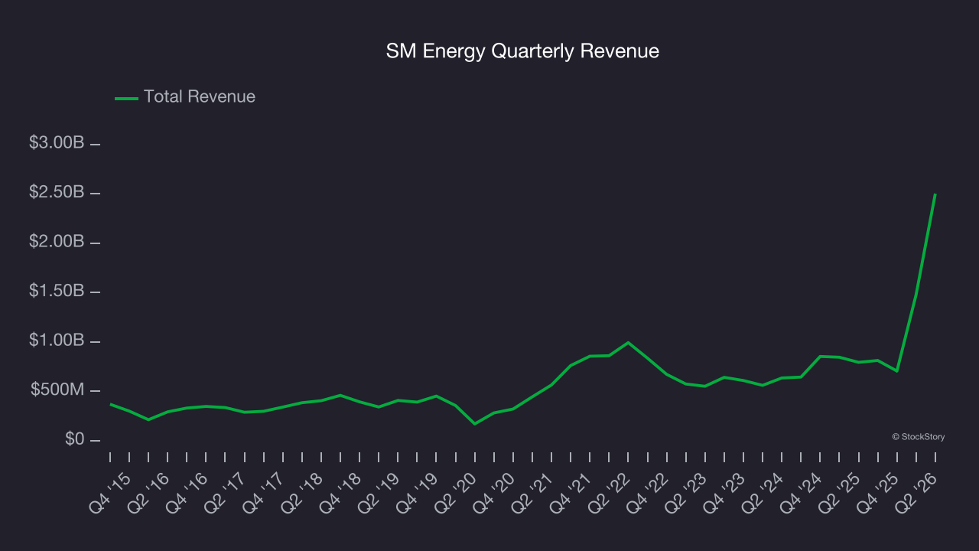Viewport: 979px width, 551px height.
Task: Click the Q4 '21 axis label
Action: [571, 494]
